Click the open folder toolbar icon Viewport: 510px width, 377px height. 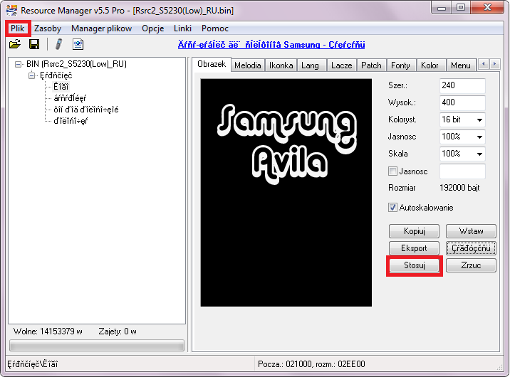(15, 44)
